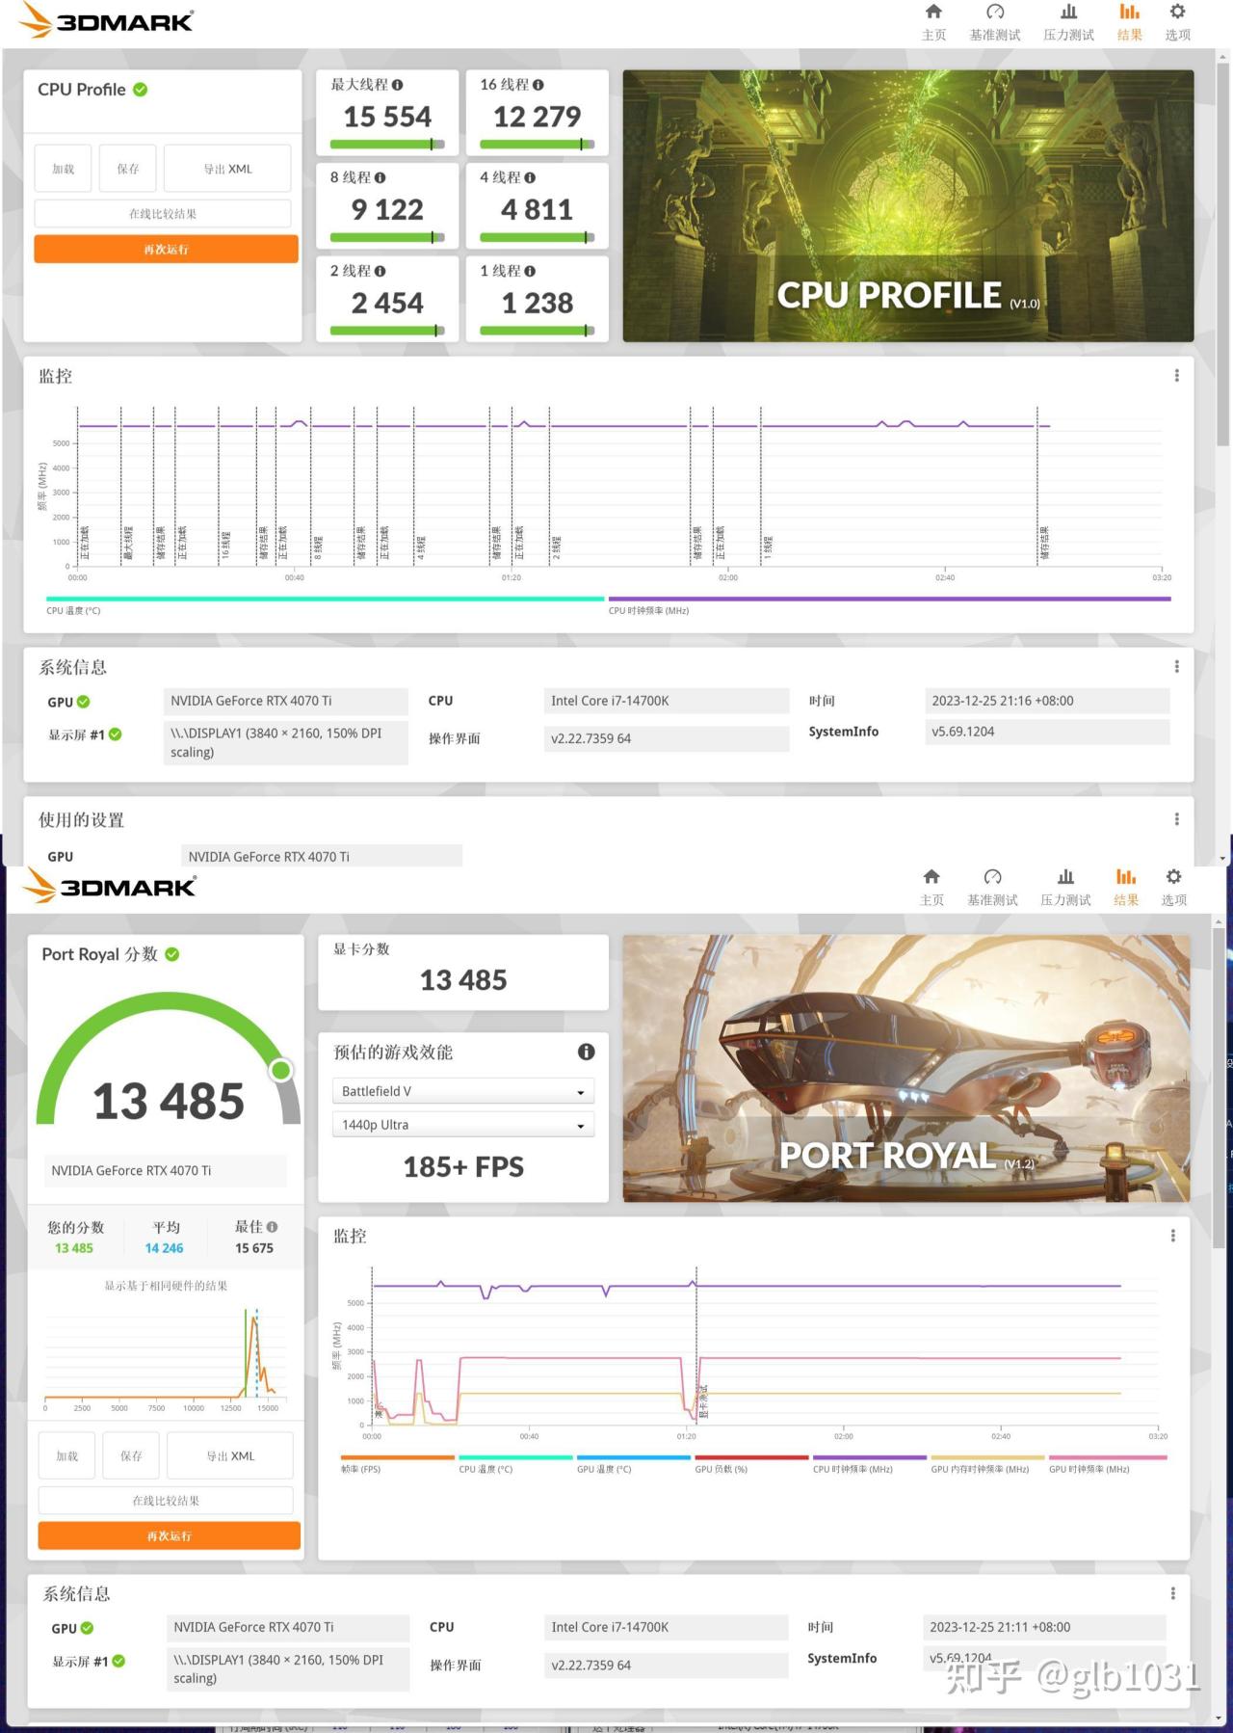Select 结果 in the Port Royal window
This screenshot has width=1233, height=1733.
coord(1126,887)
